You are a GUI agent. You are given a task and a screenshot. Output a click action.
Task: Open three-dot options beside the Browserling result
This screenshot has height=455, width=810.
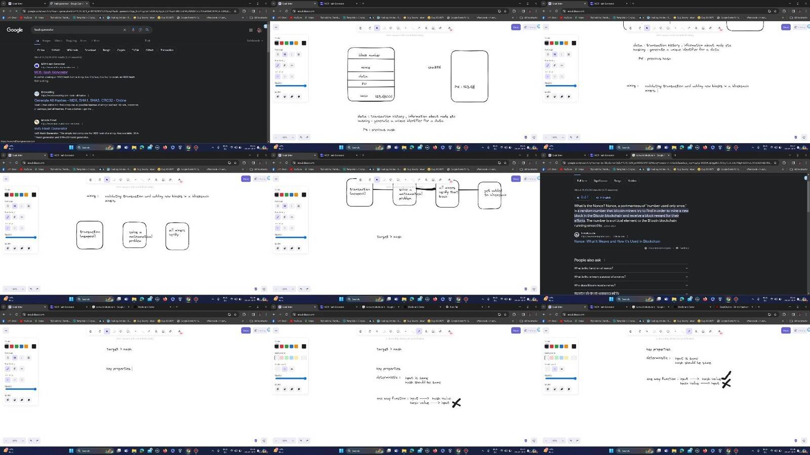88,95
